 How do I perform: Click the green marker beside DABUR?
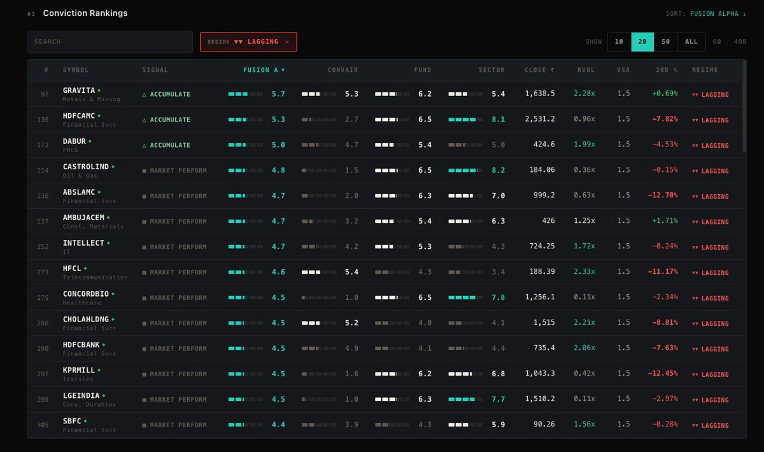coord(90,141)
